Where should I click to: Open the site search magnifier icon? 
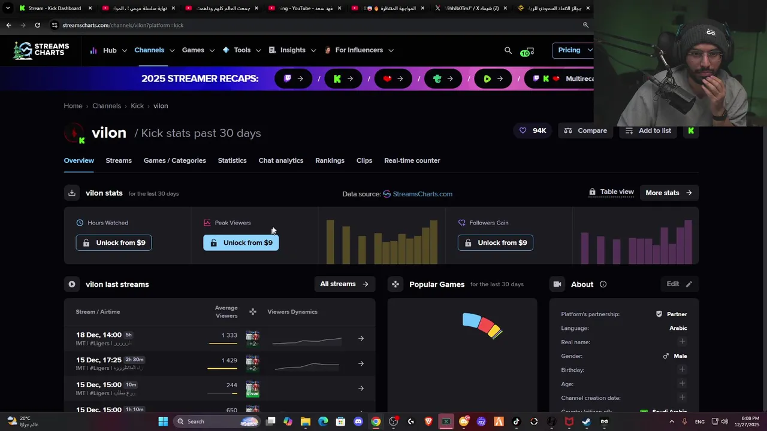508,51
